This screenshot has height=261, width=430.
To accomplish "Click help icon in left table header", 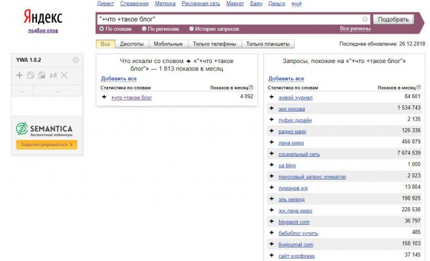I will 251,88.
